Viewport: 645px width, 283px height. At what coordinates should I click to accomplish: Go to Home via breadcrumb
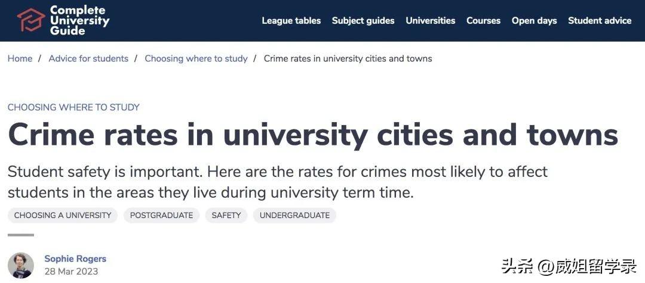coord(20,58)
